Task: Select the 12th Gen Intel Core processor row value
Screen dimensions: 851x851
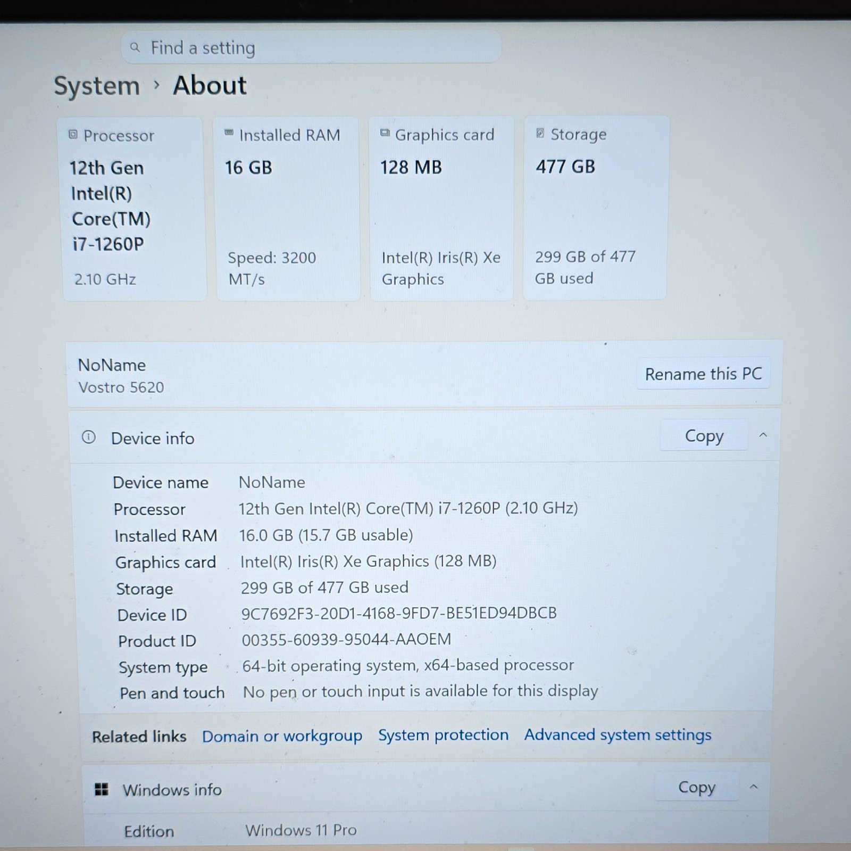Action: pos(408,508)
